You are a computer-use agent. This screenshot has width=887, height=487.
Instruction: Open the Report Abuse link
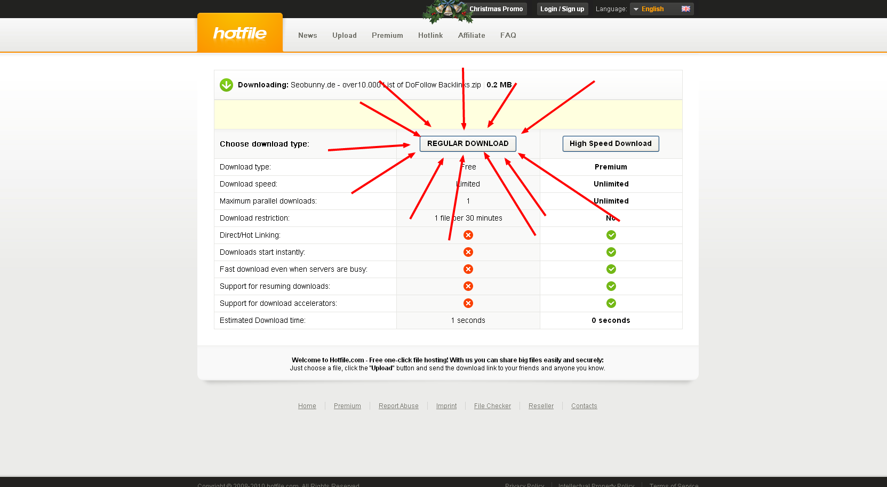398,406
